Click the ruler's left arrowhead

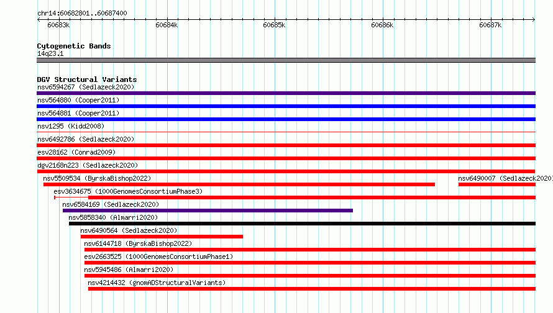coord(39,20)
